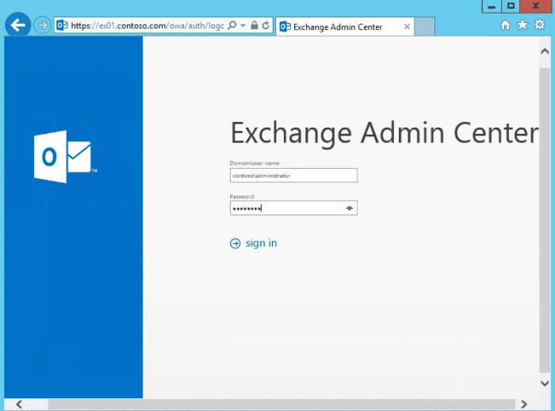Click the "Password:" label
This screenshot has width=555, height=411.
pyautogui.click(x=243, y=196)
